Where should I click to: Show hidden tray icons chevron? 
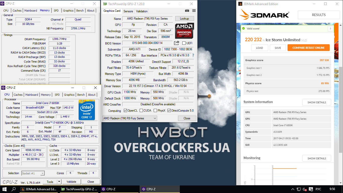[x=293, y=189]
